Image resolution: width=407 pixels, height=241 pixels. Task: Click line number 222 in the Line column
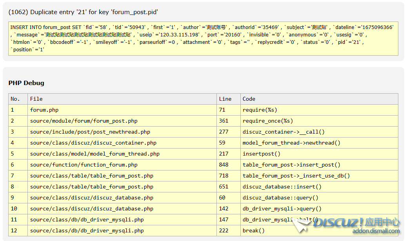(x=223, y=231)
